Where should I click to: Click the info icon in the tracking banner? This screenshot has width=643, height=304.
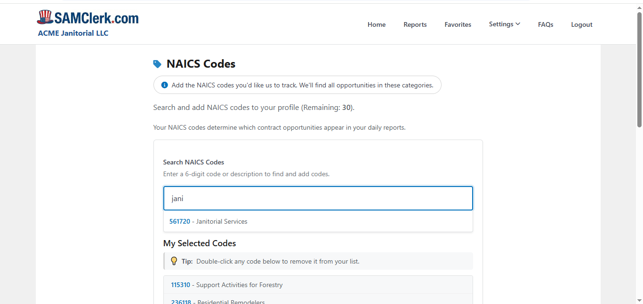(164, 85)
